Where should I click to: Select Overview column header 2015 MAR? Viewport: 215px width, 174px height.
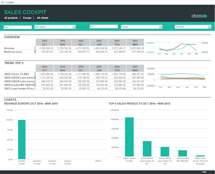(135, 43)
